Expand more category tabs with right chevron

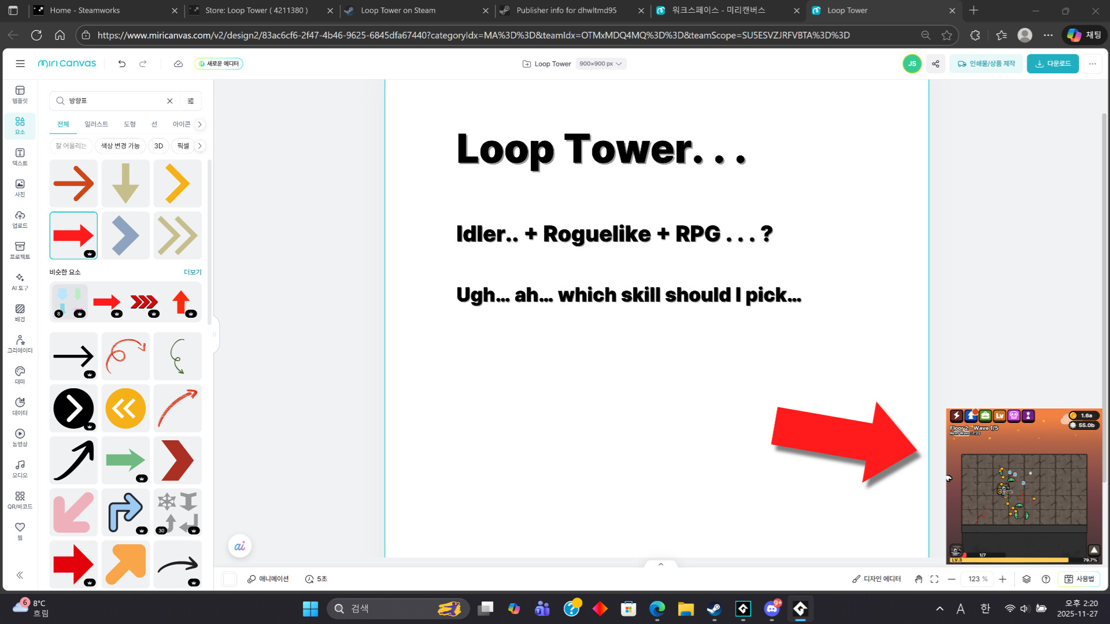click(x=199, y=124)
